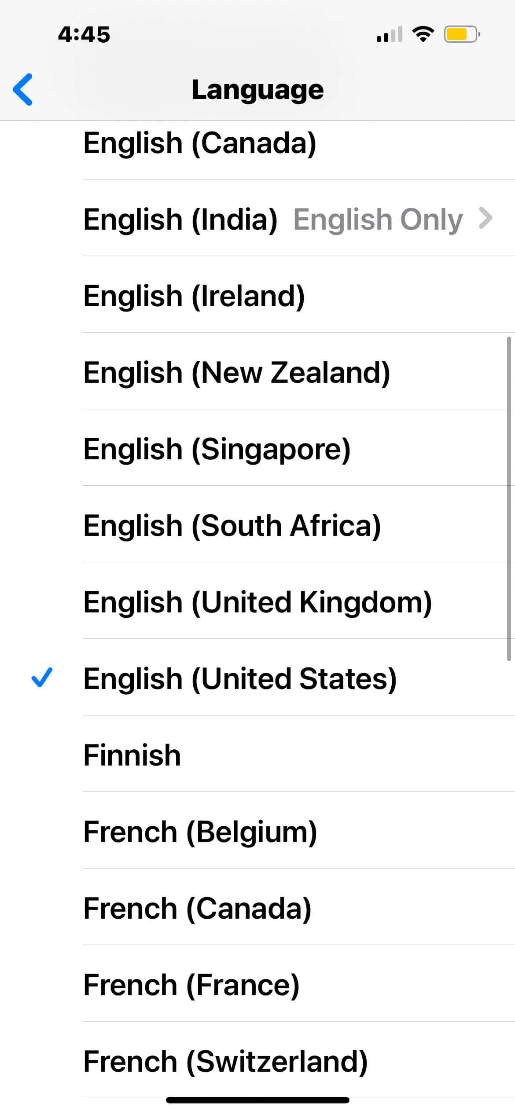515x1114 pixels.
Task: Choose English (Ireland) option
Action: coord(194,296)
